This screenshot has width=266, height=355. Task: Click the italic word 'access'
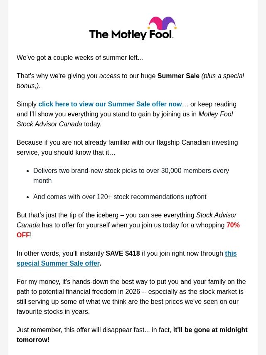[110, 76]
